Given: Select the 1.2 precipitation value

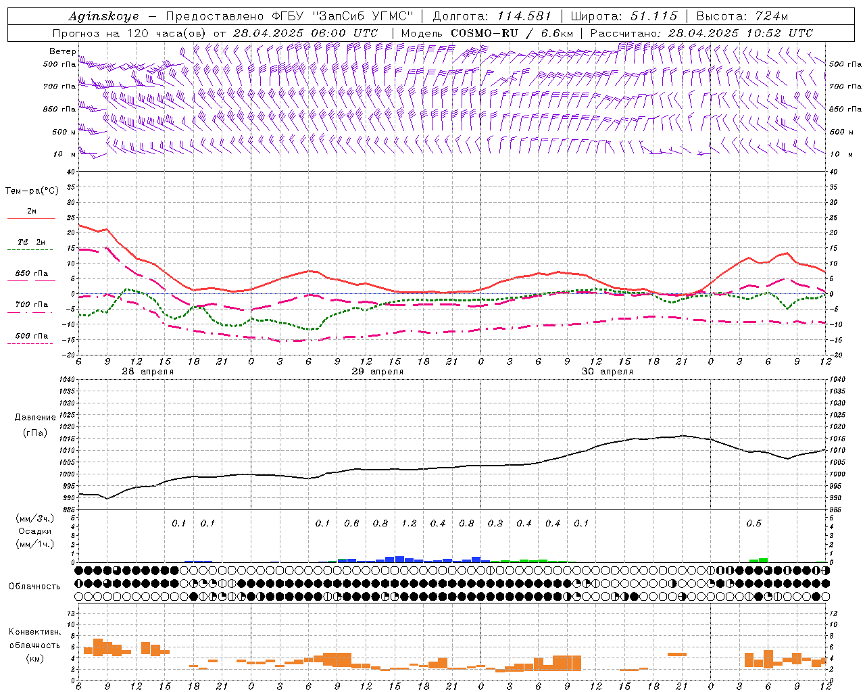Looking at the screenshot, I should tap(409, 524).
